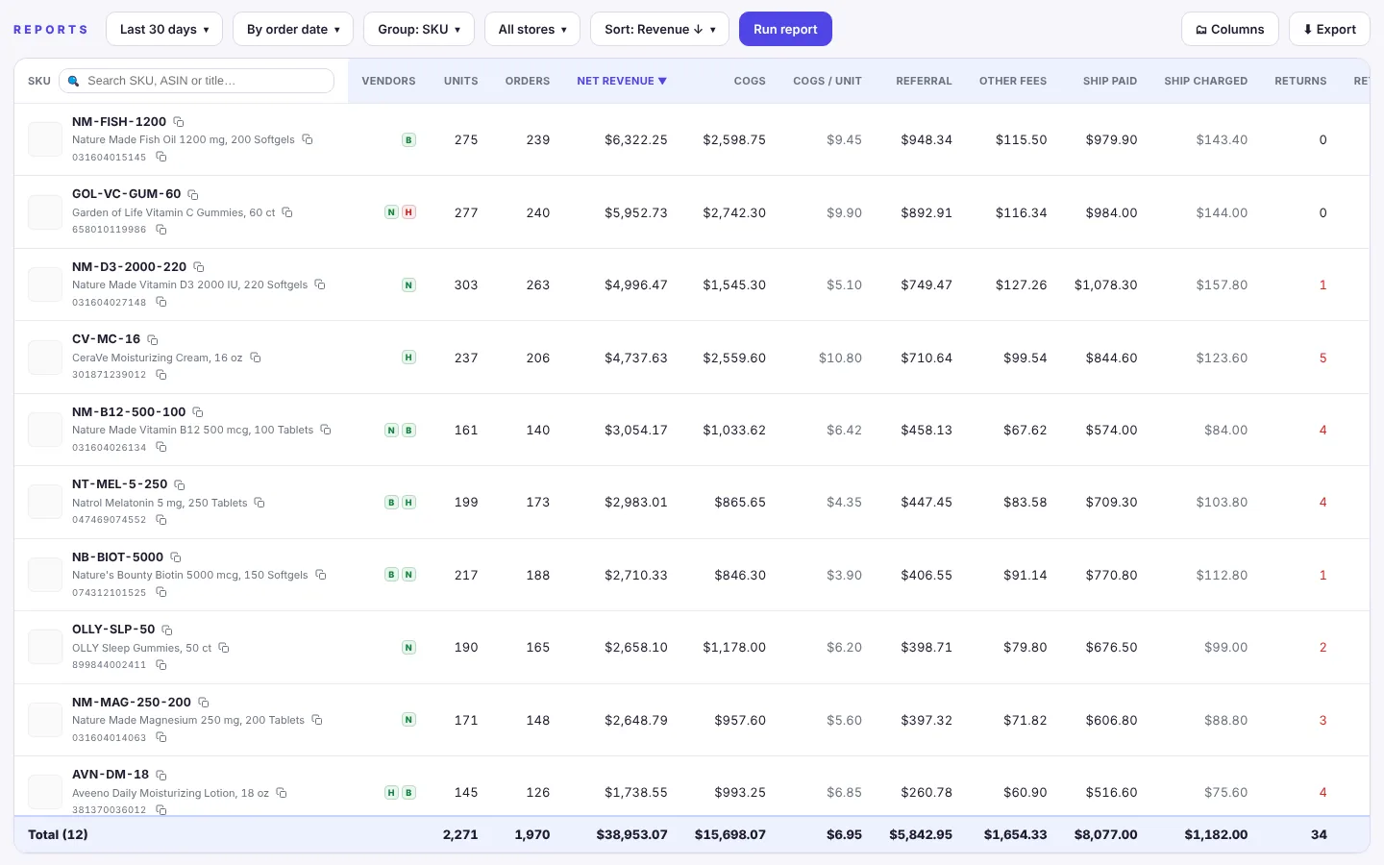The height and width of the screenshot is (865, 1384).
Task: Sort table by Units column header
Action: click(x=461, y=81)
